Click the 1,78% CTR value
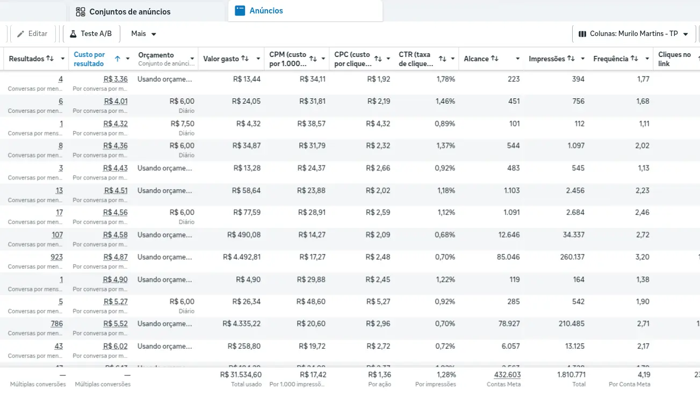Viewport: 700px width, 402px height. [x=445, y=79]
